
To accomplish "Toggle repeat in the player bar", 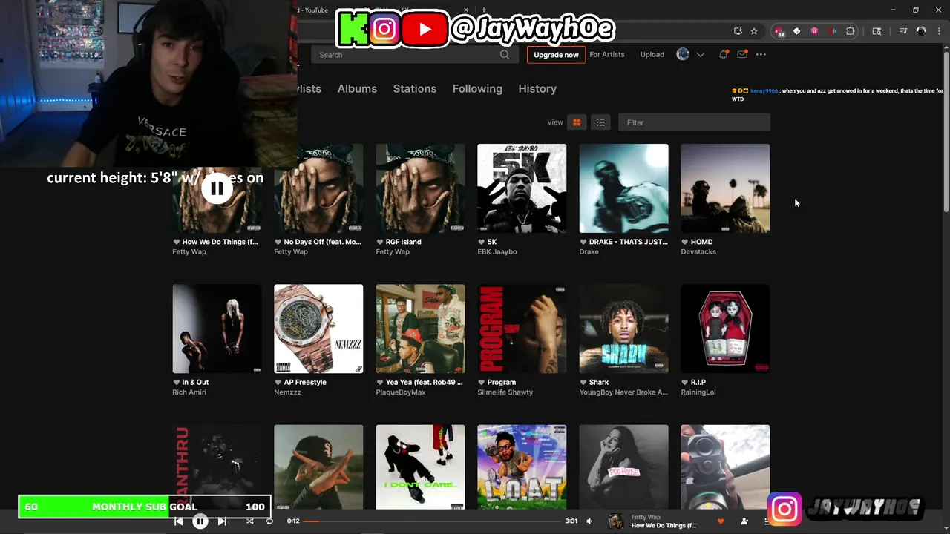I will pos(269,521).
